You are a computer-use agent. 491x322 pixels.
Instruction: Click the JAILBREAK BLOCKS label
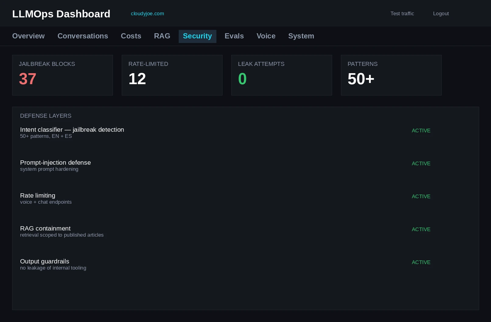47,64
